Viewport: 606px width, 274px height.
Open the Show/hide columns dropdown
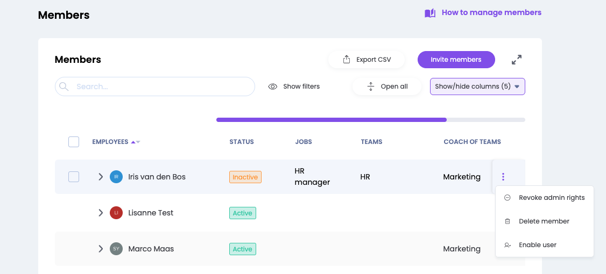pyautogui.click(x=477, y=86)
